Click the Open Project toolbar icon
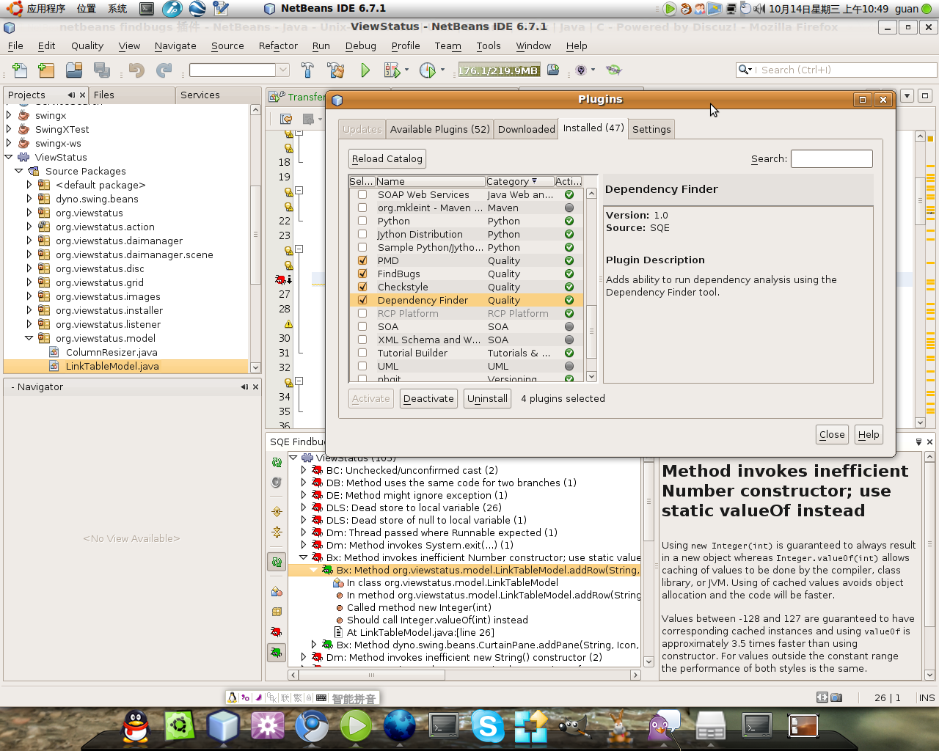Image resolution: width=939 pixels, height=751 pixels. [74, 70]
